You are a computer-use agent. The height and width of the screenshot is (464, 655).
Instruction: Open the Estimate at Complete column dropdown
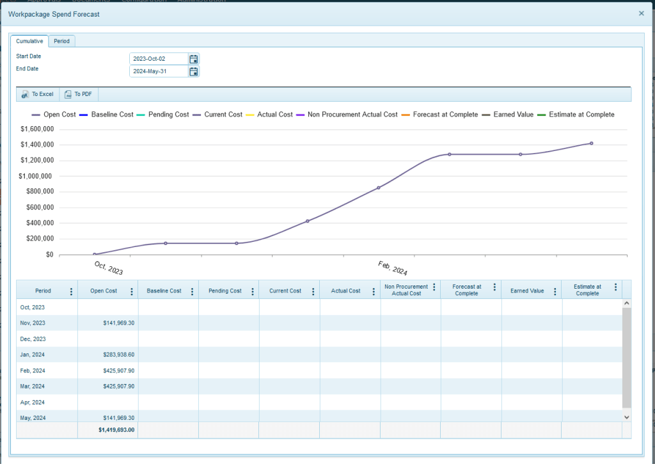click(616, 287)
